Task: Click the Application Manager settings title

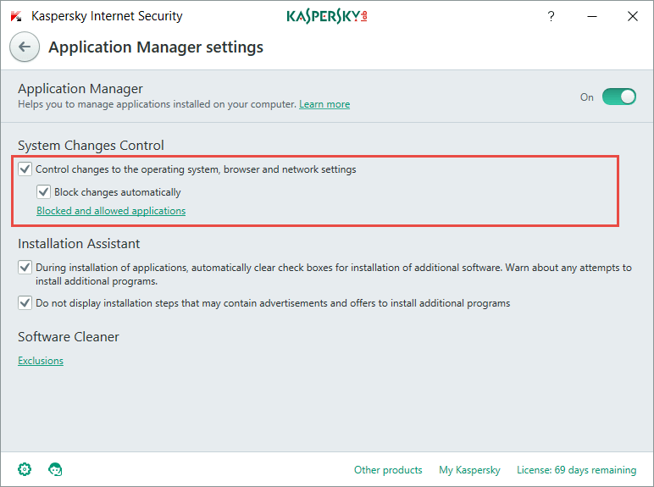Action: coord(156,47)
